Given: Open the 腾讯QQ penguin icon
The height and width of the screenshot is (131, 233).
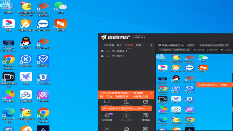Looking at the screenshot, I should point(26,43).
